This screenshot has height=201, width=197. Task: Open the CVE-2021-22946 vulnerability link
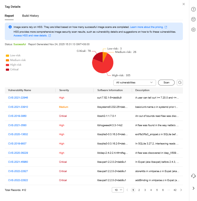coord(18,98)
